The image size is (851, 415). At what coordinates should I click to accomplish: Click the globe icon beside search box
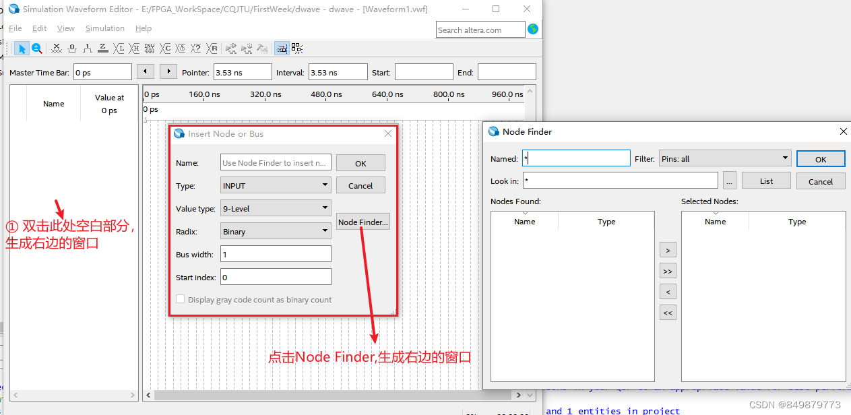tap(533, 29)
